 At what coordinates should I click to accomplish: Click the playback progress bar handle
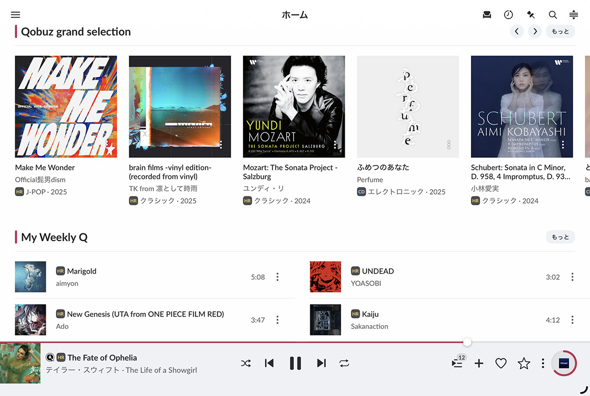(x=467, y=342)
